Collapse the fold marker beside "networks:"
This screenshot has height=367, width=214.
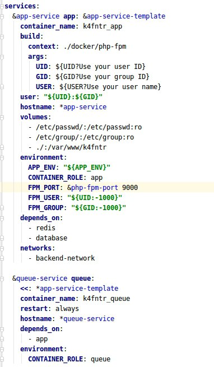pyautogui.click(x=2, y=248)
